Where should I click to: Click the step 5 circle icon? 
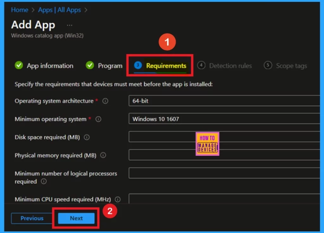coord(268,65)
